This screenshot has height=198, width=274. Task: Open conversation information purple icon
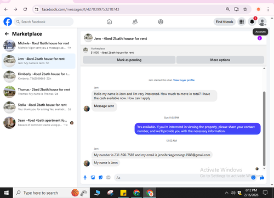click(x=260, y=38)
